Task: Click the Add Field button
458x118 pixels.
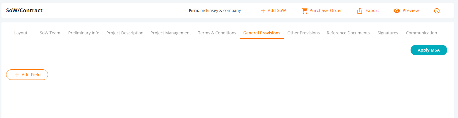Action: pyautogui.click(x=27, y=75)
